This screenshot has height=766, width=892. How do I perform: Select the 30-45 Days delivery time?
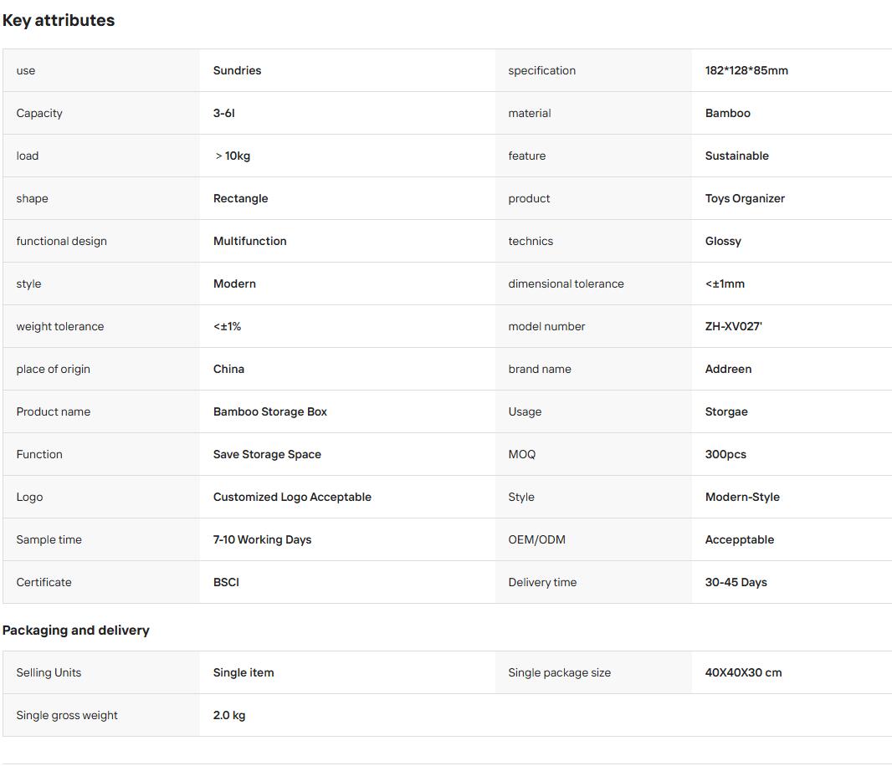(736, 582)
